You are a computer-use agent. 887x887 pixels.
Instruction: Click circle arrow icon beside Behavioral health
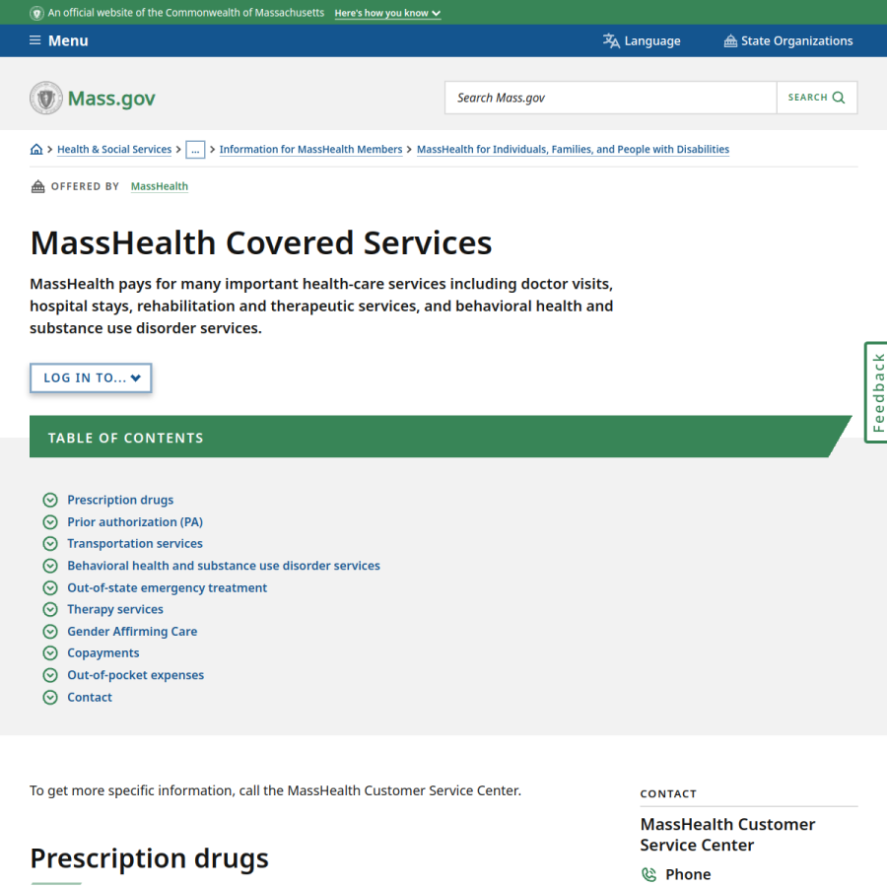pyautogui.click(x=50, y=566)
